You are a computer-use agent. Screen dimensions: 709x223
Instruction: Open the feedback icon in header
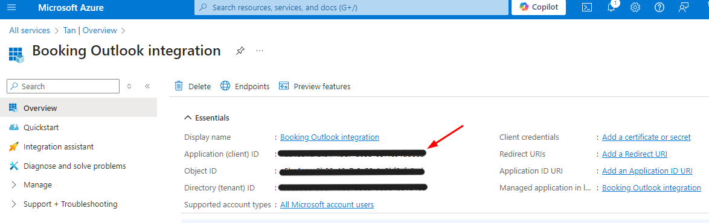click(x=684, y=8)
